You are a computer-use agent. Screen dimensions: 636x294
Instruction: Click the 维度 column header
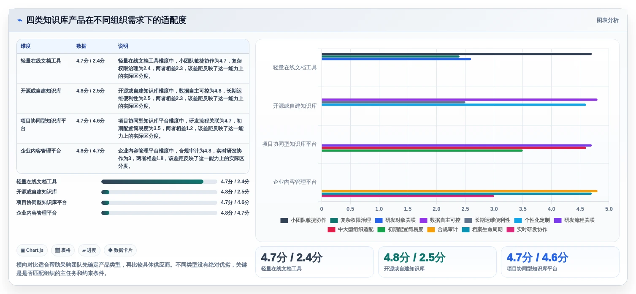[x=26, y=46]
